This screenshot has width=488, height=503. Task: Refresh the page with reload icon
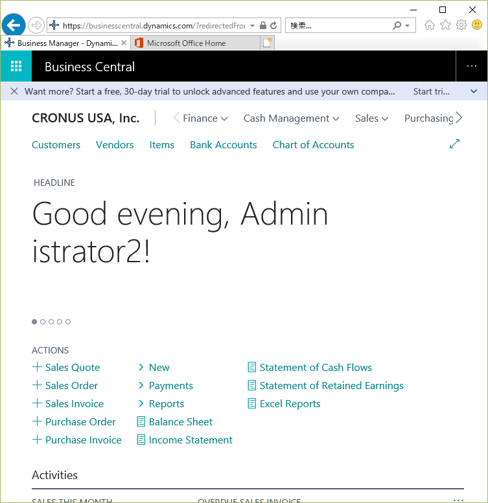[273, 25]
